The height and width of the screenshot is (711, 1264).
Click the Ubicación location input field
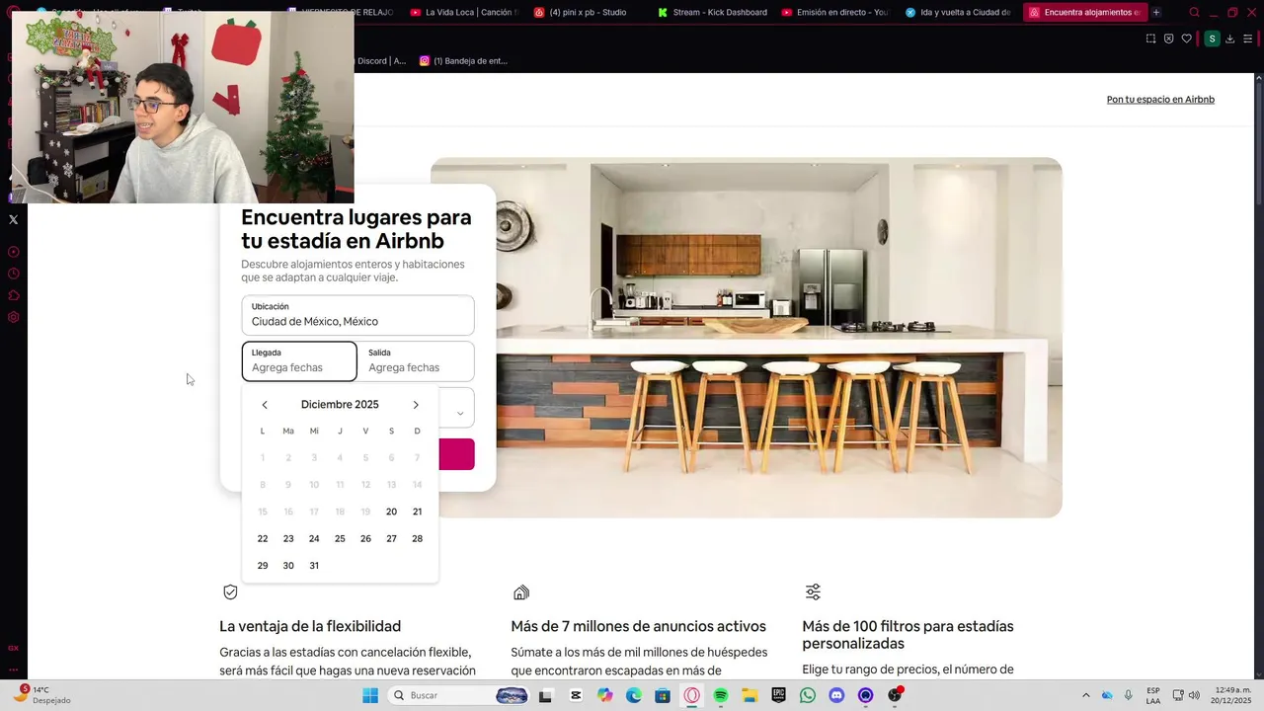click(357, 315)
